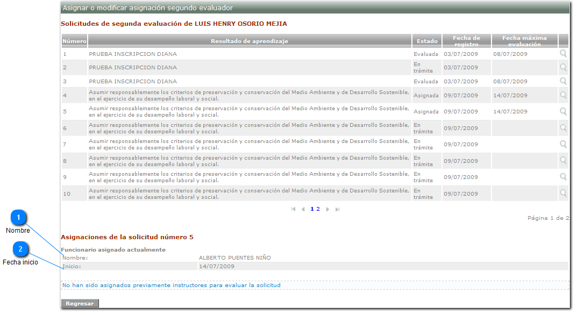Open magnifier icon for request number 6
Screen dimensions: 577x315
click(563, 128)
